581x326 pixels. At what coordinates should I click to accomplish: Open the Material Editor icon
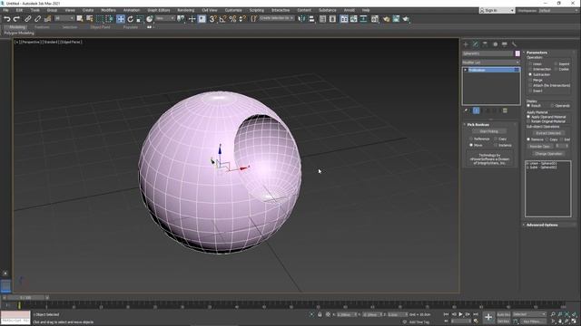click(375, 19)
